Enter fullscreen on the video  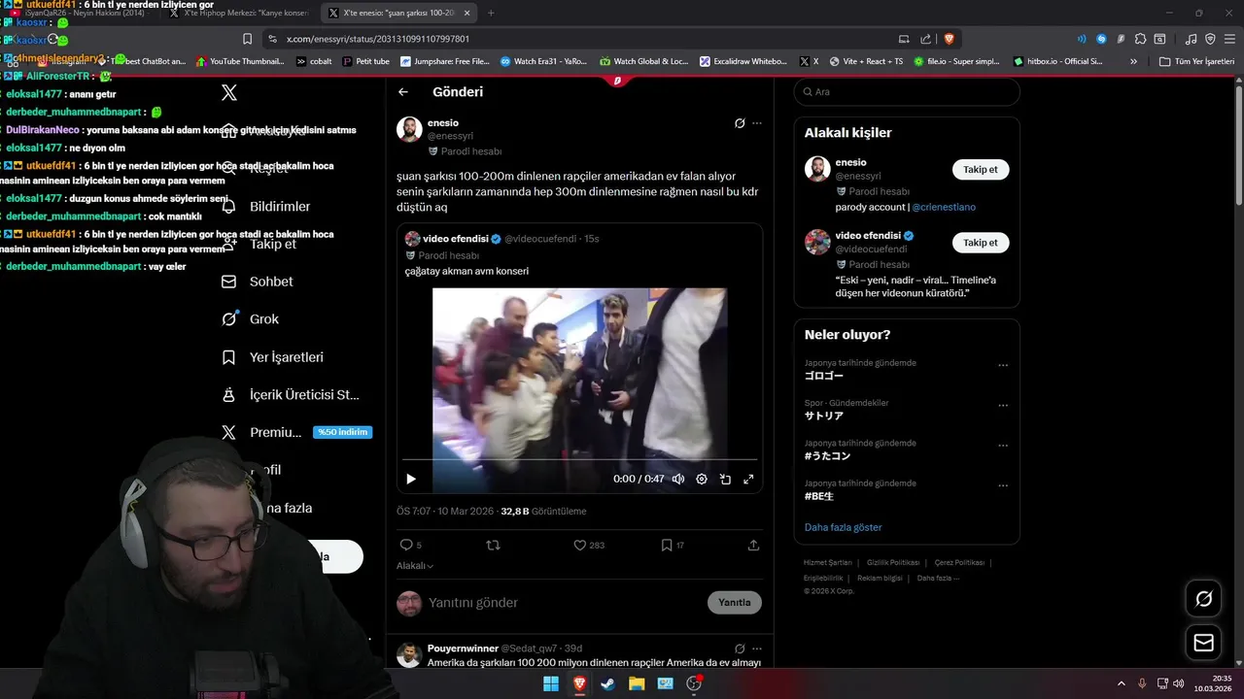click(x=748, y=479)
